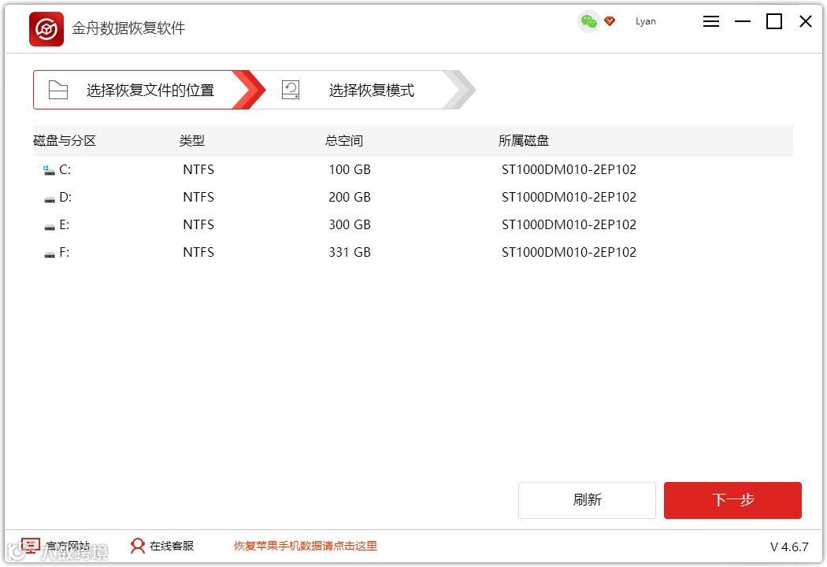Click the 在线客服 person icon
Image resolution: width=827 pixels, height=567 pixels.
(138, 546)
